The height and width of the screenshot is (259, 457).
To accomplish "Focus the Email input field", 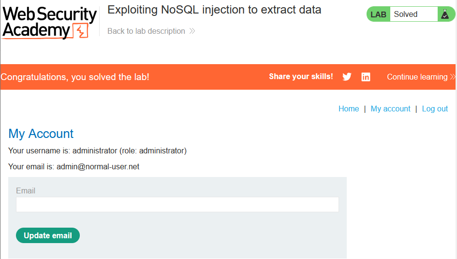I will pos(177,204).
